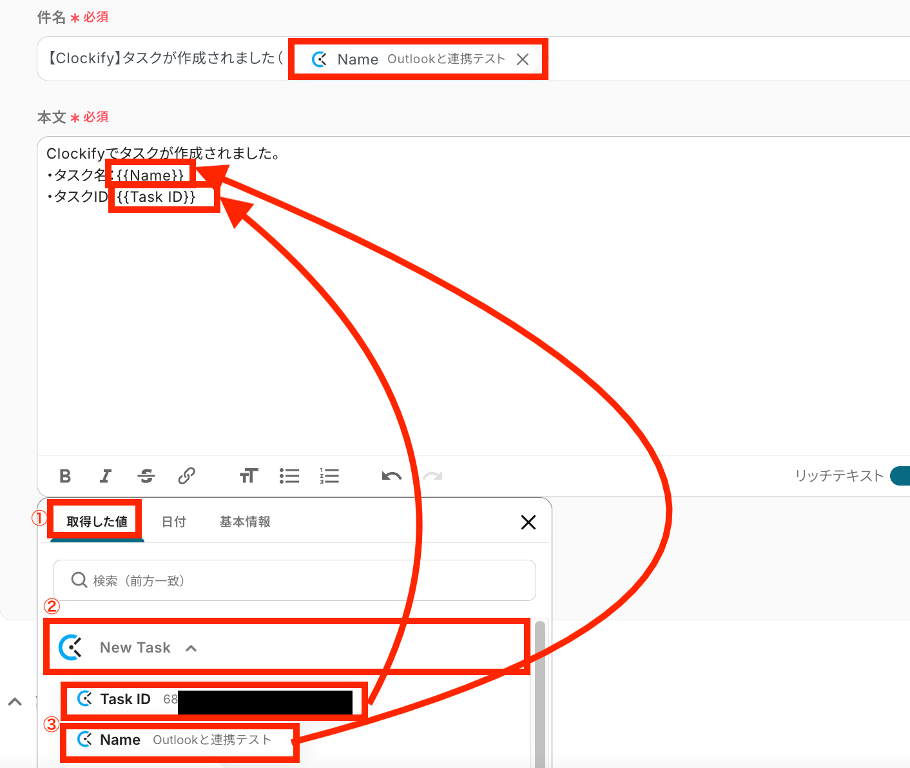Click the value list scrollbar
The width and height of the screenshot is (910, 768).
540,694
